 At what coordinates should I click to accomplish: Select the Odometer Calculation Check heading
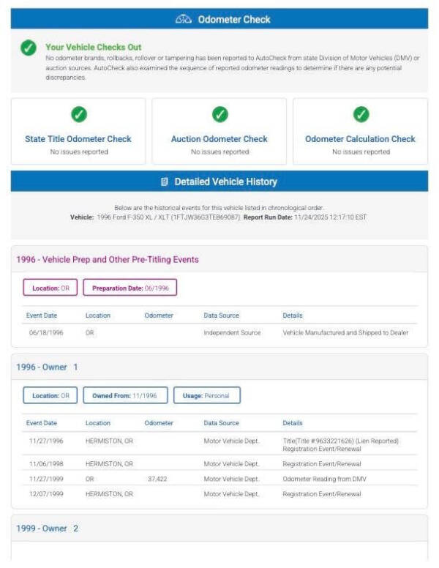(x=360, y=139)
